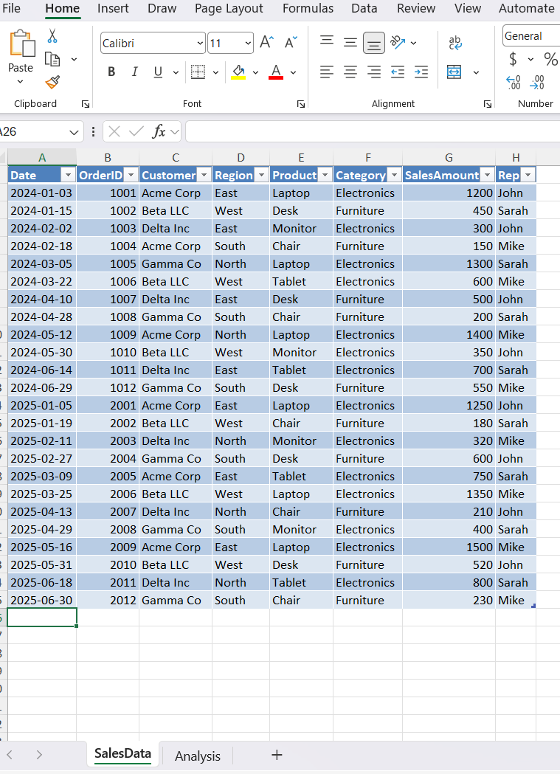
Task: Toggle Italic formatting
Action: pyautogui.click(x=134, y=72)
